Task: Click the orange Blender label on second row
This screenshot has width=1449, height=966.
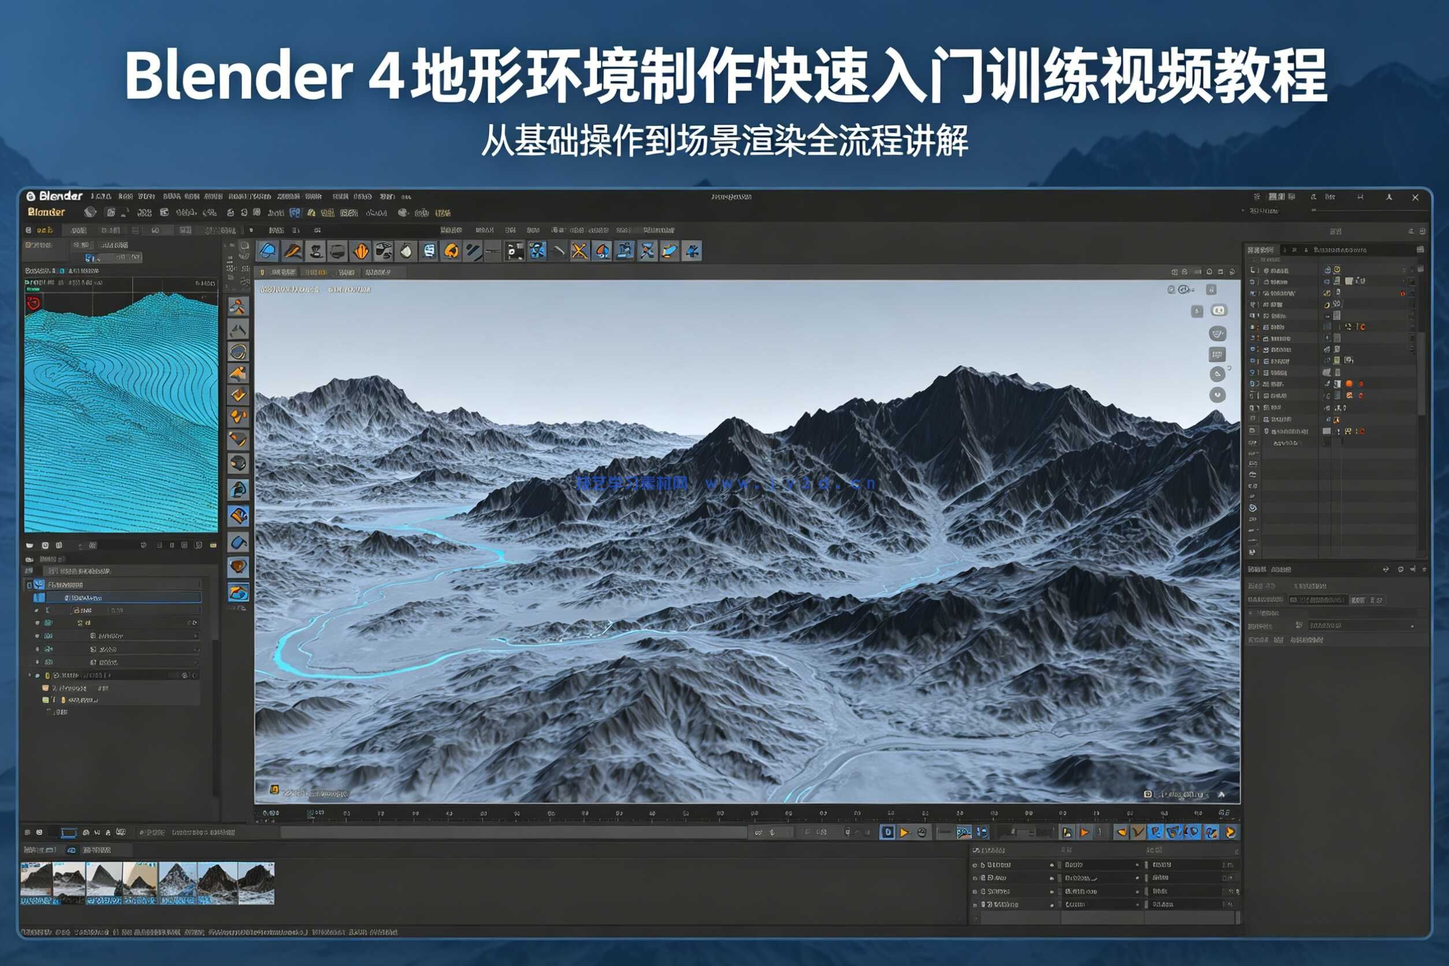Action: pyautogui.click(x=46, y=212)
